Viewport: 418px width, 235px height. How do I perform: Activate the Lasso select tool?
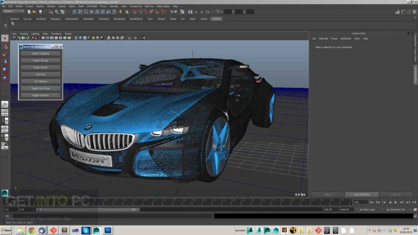click(x=5, y=47)
